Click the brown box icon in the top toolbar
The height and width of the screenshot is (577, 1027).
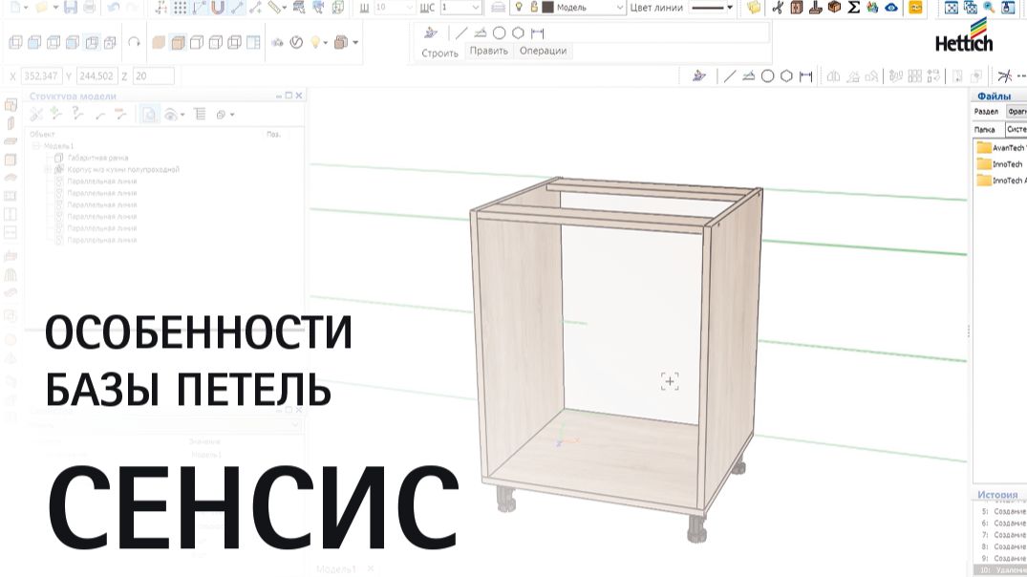pos(834,8)
